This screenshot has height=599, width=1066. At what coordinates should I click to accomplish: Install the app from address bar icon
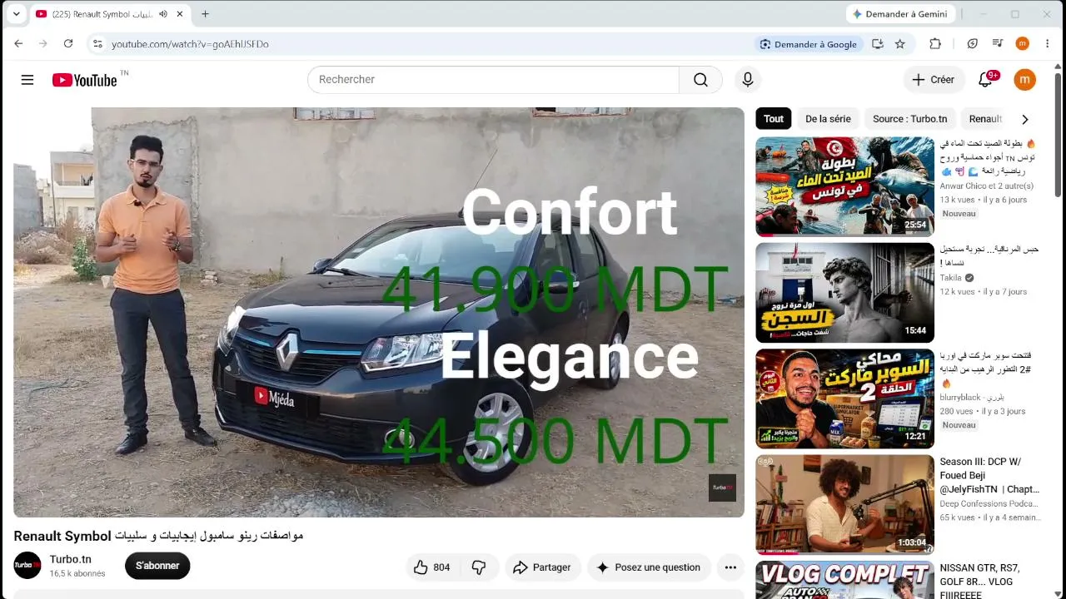tap(877, 44)
